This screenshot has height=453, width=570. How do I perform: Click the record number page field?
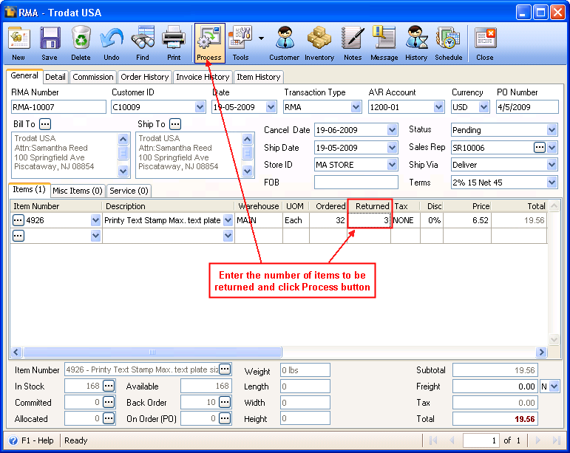[481, 440]
